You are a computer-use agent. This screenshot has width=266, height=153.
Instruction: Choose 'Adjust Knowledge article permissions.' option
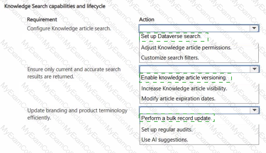(186, 48)
